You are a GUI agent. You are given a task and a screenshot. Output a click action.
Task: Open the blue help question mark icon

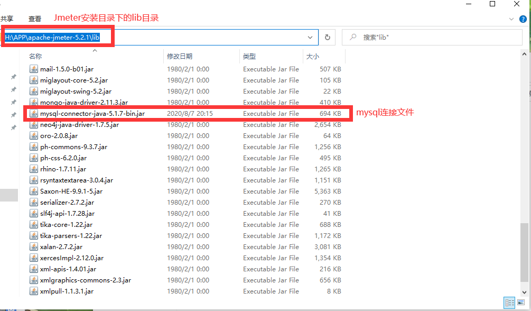523,19
